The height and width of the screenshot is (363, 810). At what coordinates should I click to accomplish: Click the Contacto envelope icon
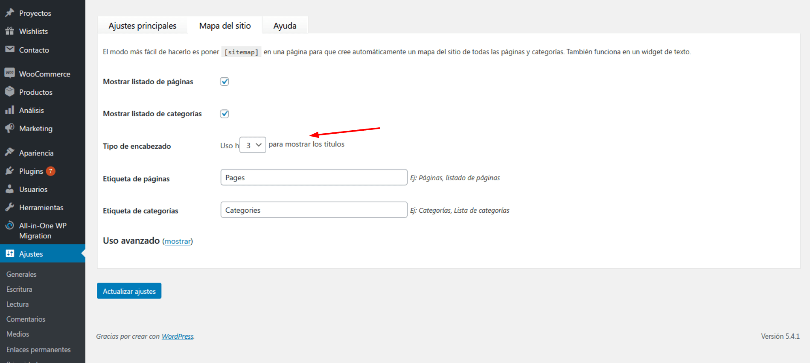coord(9,50)
